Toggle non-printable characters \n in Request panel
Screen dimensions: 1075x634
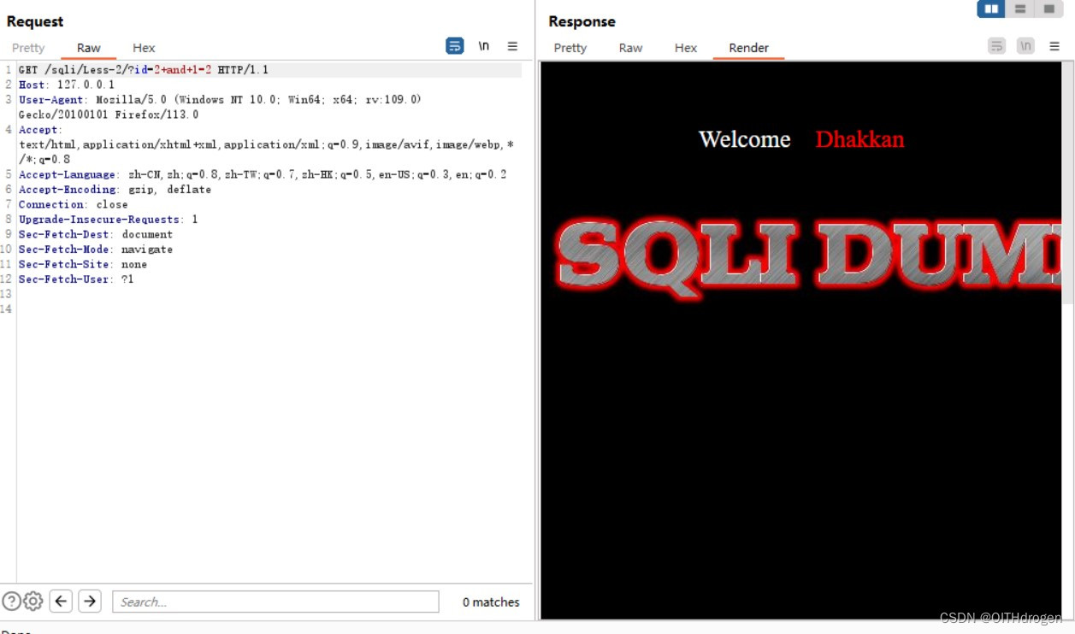point(484,46)
